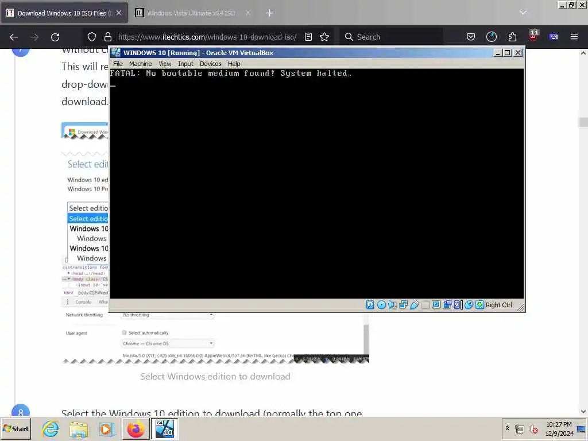Click the site security padlock icon
588x441 pixels.
pos(108,37)
